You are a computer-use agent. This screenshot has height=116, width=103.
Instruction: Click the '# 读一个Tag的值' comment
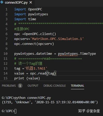[x=28, y=64]
